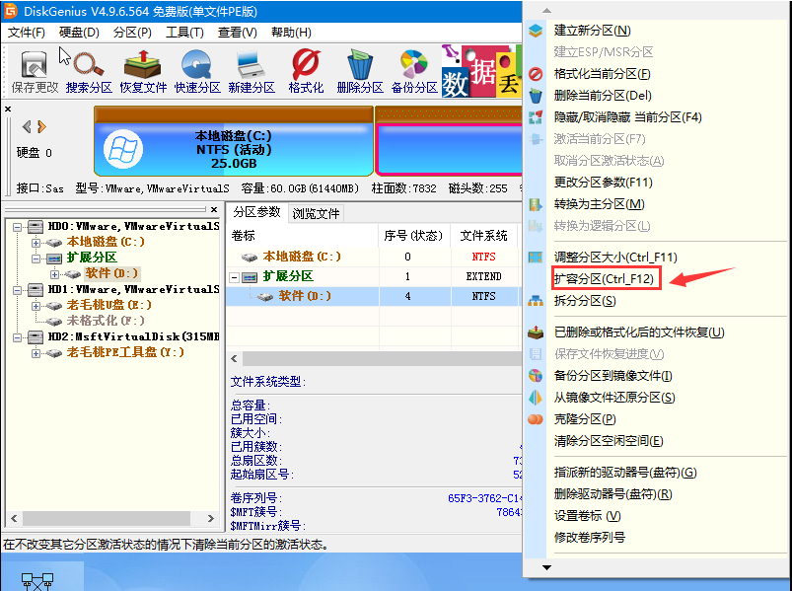Screen dimensions: 792x591
Task: Go to next disk with orange right arrow
Action: pos(42,126)
